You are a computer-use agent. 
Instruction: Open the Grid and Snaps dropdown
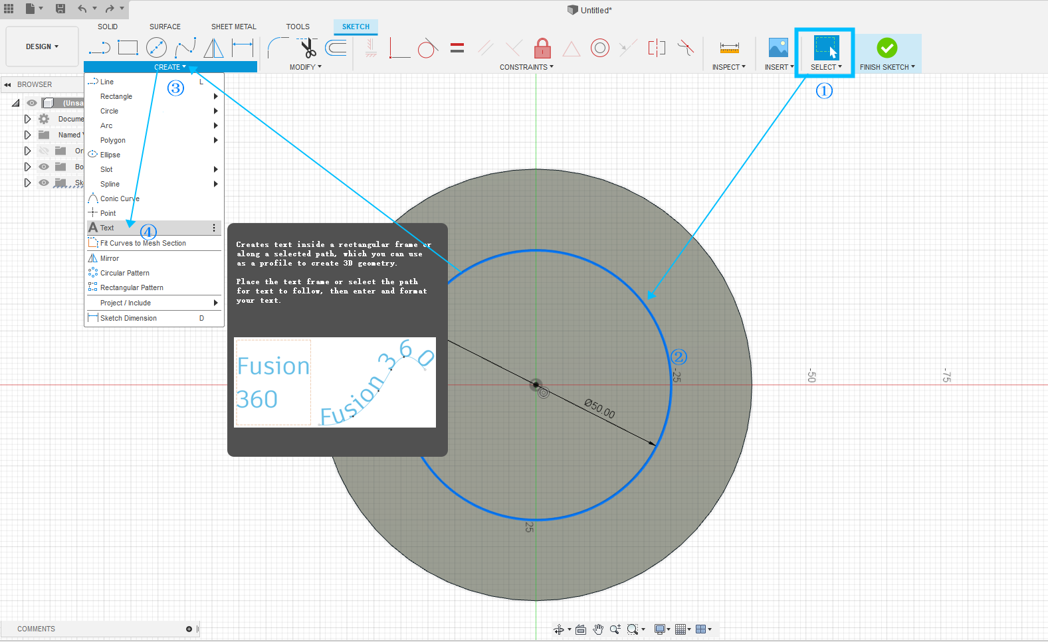pos(682,629)
